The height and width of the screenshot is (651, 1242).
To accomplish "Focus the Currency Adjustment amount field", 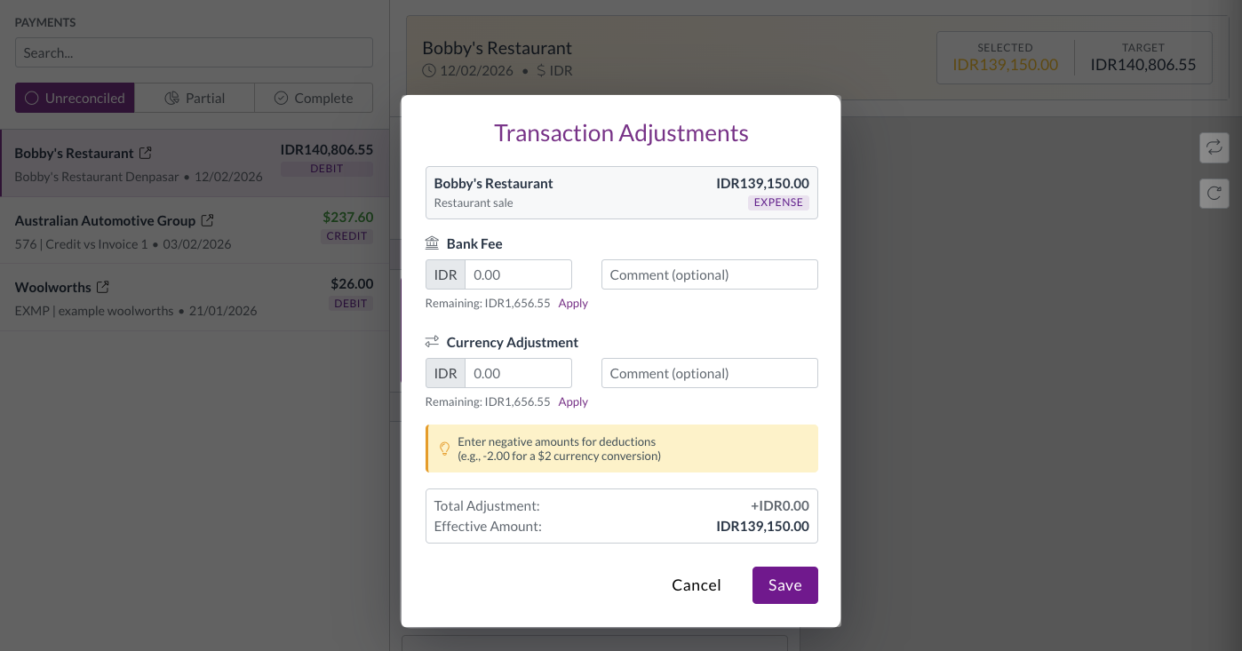I will (x=518, y=373).
